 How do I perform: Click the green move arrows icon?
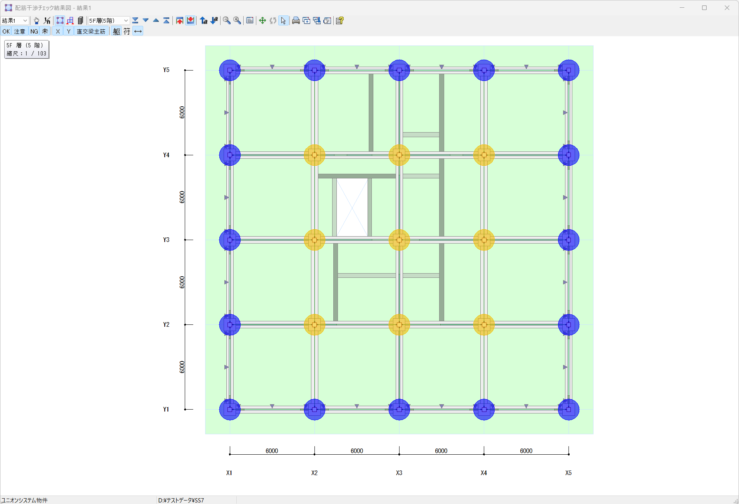tap(262, 20)
